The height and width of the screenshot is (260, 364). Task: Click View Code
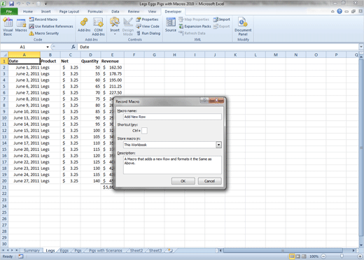[148, 27]
